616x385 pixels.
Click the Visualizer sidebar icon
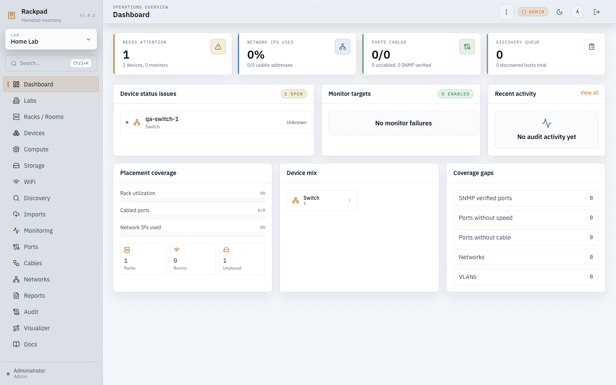coord(16,328)
